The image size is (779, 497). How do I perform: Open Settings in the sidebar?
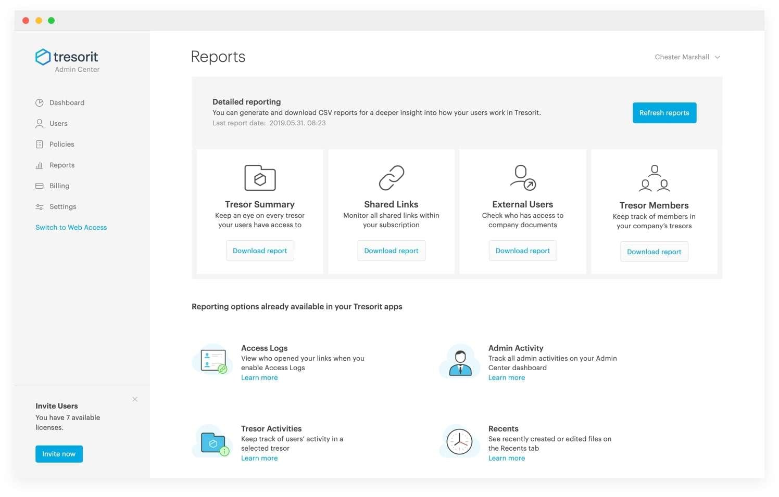point(62,207)
